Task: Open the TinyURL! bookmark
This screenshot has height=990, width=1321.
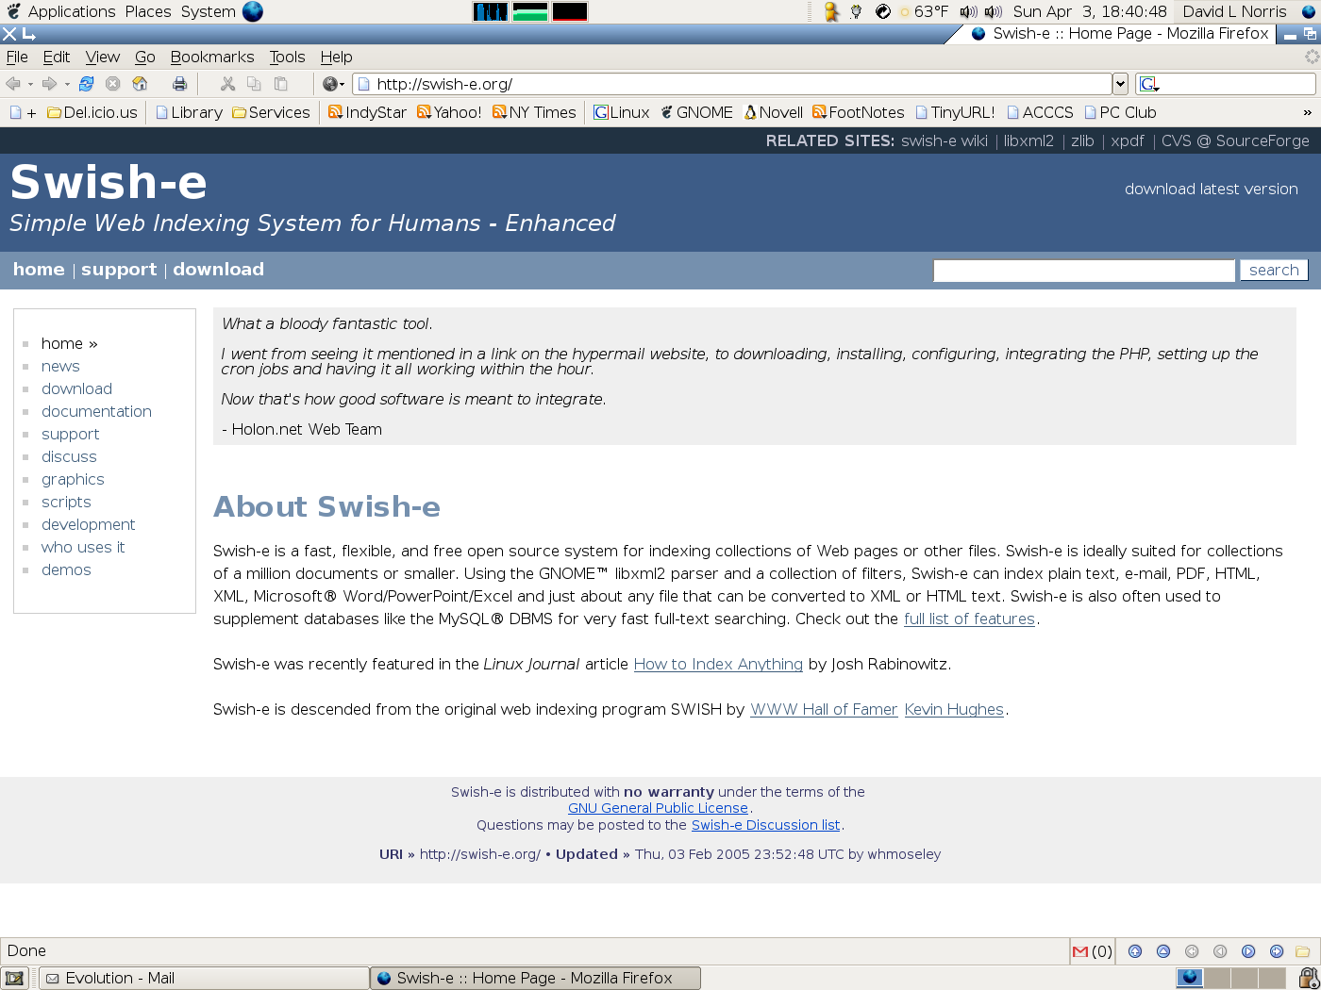Action: tap(955, 112)
